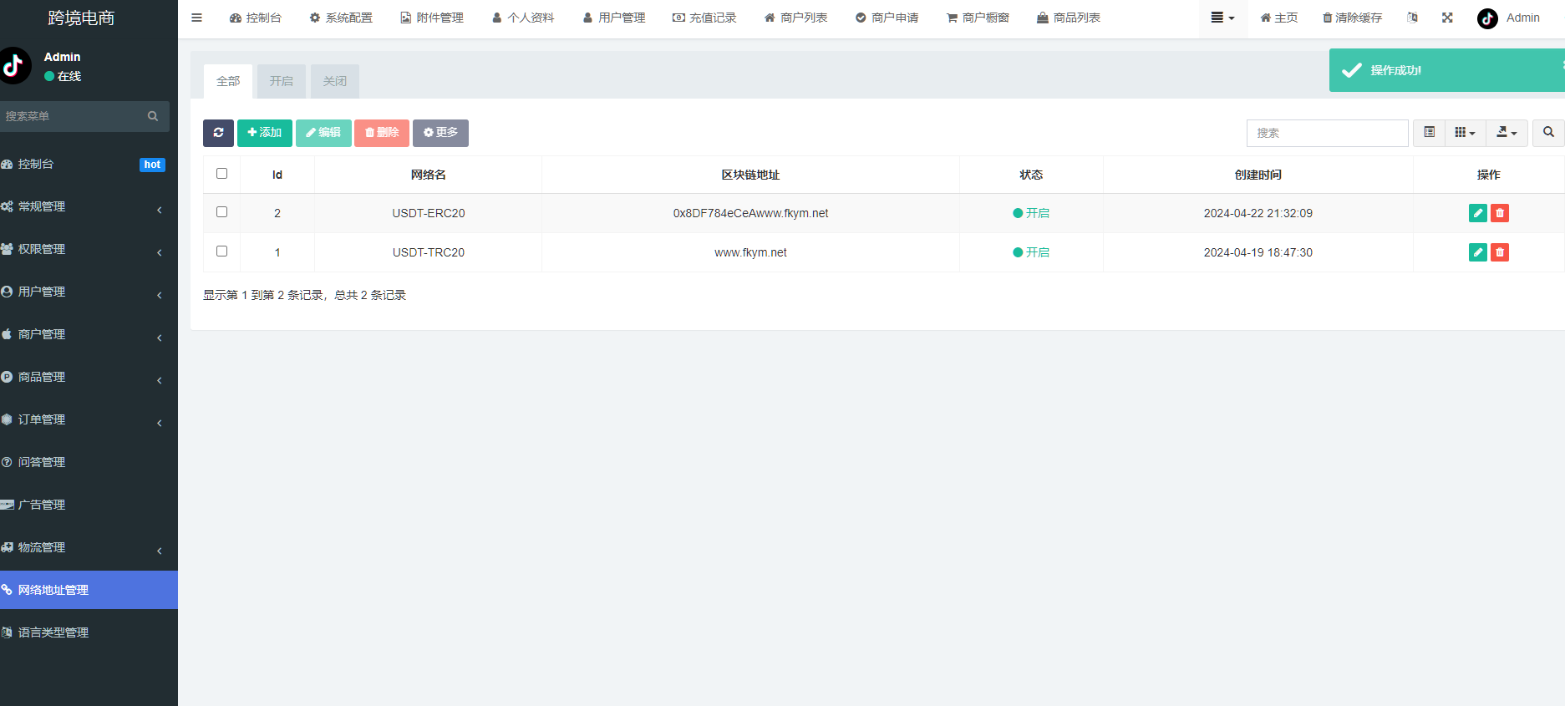Open the top bar list dropdown menu

1222,18
